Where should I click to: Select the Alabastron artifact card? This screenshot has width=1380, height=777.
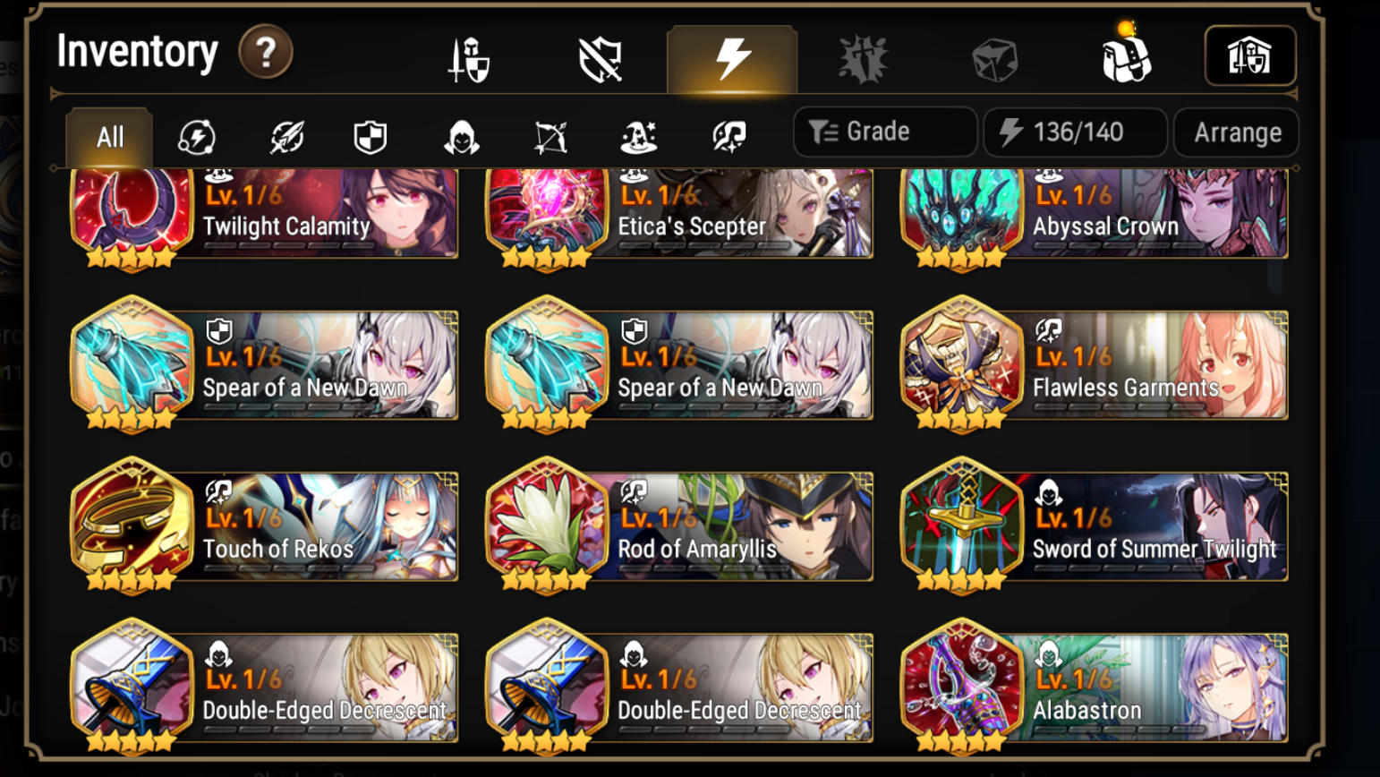pyautogui.click(x=1095, y=687)
